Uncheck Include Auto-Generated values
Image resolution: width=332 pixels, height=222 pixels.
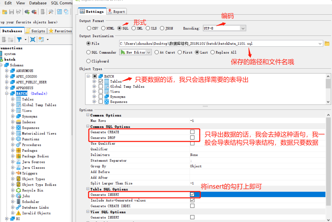coord(192,200)
